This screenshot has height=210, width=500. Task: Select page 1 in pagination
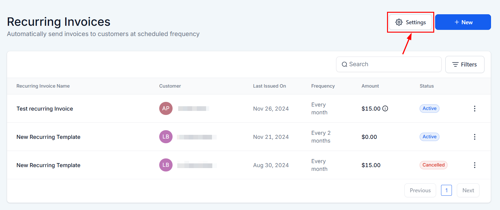coord(446,190)
